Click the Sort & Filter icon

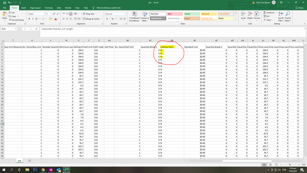pyautogui.click(x=281, y=16)
